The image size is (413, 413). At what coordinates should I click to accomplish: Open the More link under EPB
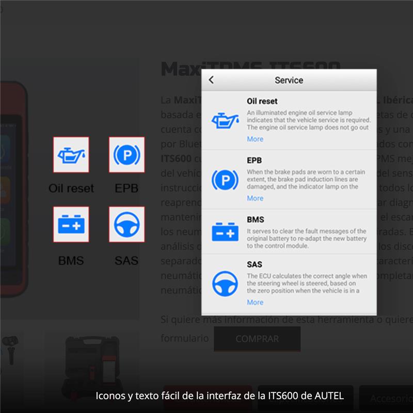coord(255,198)
